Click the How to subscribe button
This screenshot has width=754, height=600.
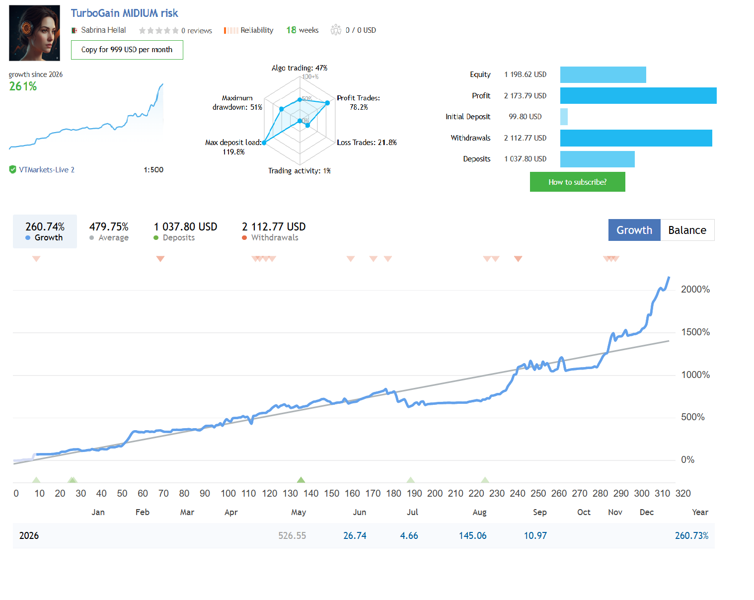coord(578,182)
